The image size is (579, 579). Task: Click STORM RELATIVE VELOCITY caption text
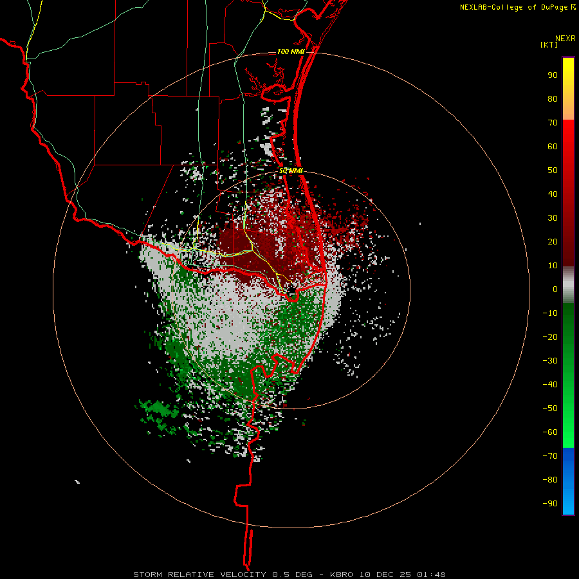[x=199, y=574]
